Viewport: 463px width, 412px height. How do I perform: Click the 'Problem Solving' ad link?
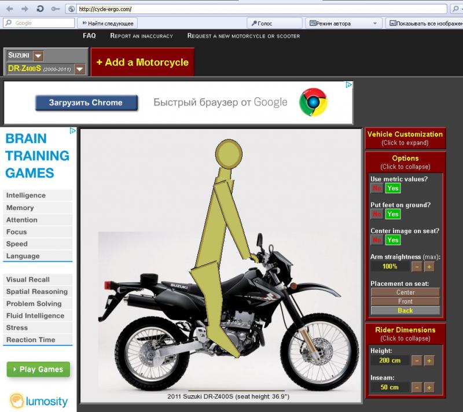point(38,304)
